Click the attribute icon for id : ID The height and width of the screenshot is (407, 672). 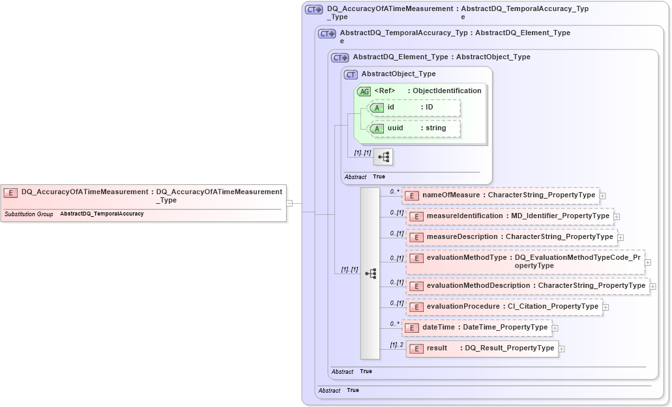click(x=377, y=107)
